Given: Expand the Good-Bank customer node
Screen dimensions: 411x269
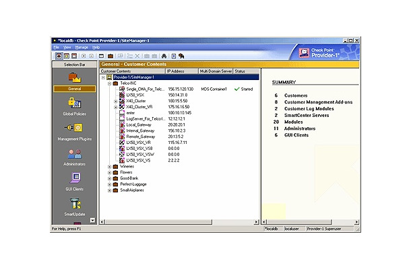Looking at the screenshot, I should [110, 178].
